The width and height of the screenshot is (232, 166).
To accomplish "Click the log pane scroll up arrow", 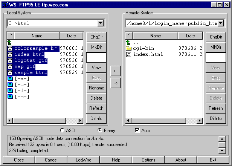I will [222, 139].
